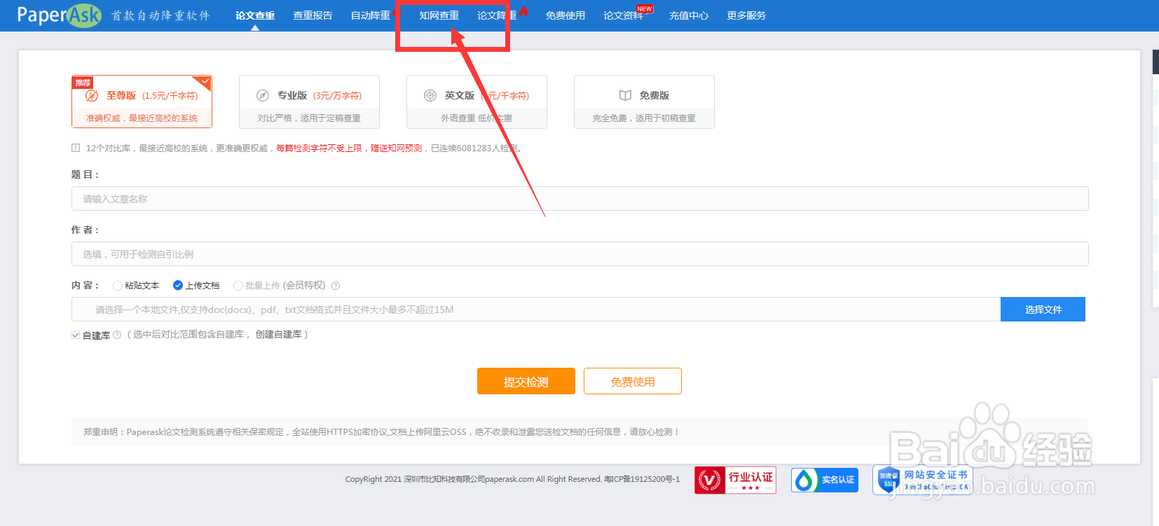The height and width of the screenshot is (526, 1159).
Task: Select the 粘贴文本 radio option
Action: point(117,285)
